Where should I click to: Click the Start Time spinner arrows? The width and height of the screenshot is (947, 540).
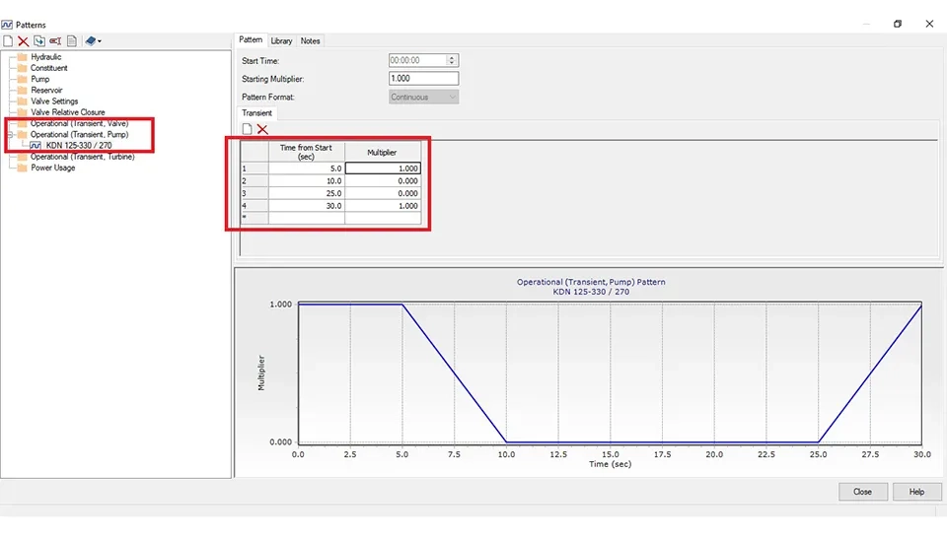pos(452,60)
